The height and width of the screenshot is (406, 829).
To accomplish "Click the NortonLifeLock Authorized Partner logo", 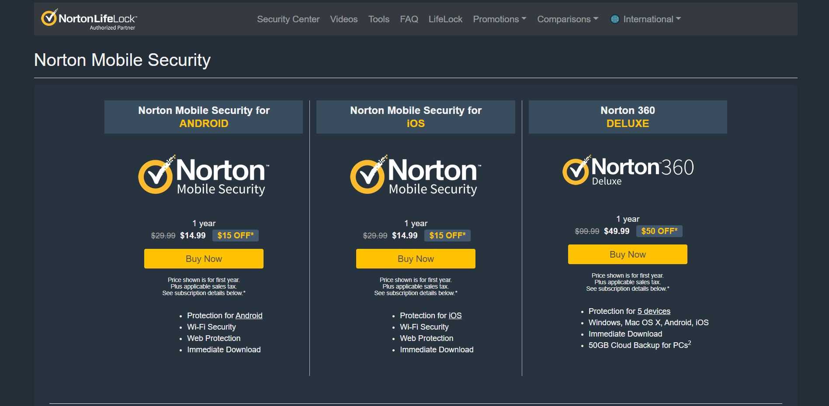I will pyautogui.click(x=89, y=19).
